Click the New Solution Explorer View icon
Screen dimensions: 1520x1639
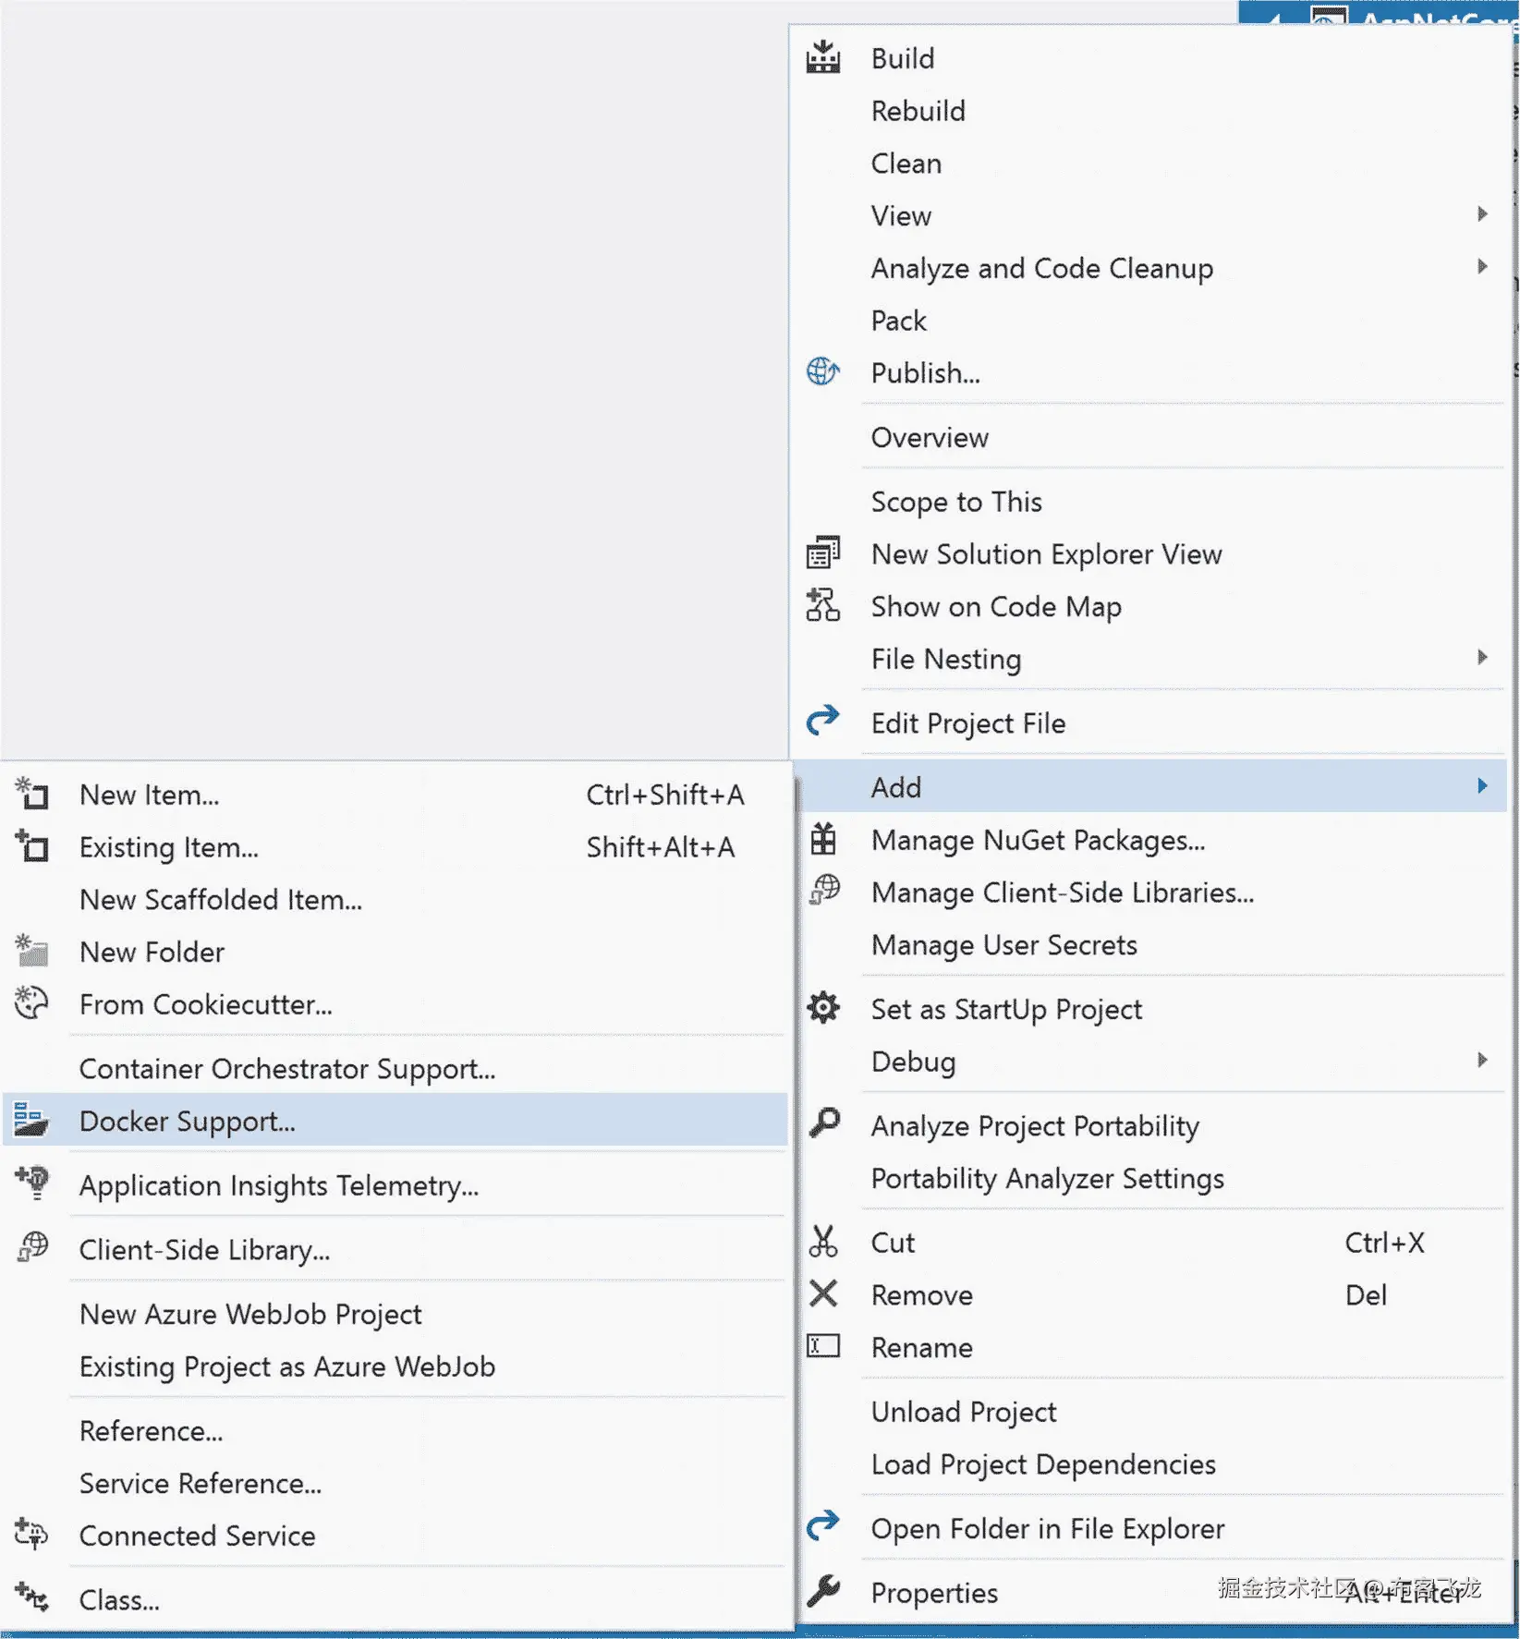[x=822, y=553]
